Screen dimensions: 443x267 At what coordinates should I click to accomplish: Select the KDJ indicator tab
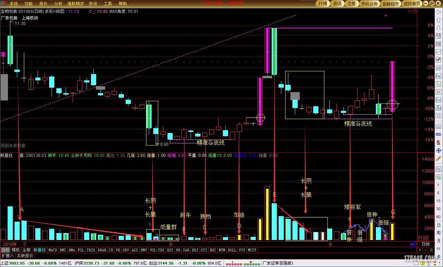195,250
